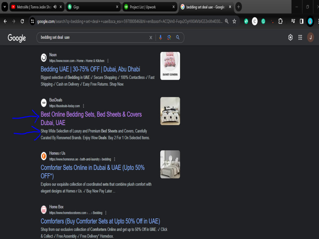The image size is (319, 239).
Task: Open the white C extension icon
Action: tap(255, 21)
